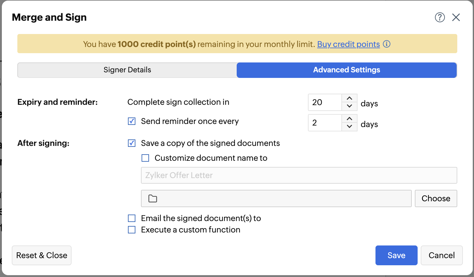474x277 pixels.
Task: Click the Save button
Action: click(x=396, y=255)
